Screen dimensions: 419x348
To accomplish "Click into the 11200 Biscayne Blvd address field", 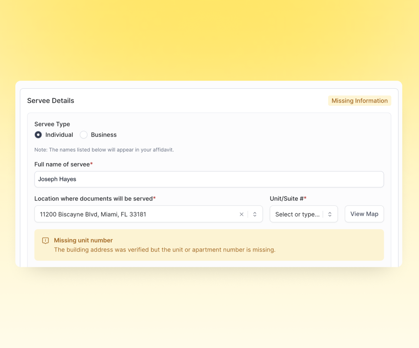I will (x=137, y=214).
